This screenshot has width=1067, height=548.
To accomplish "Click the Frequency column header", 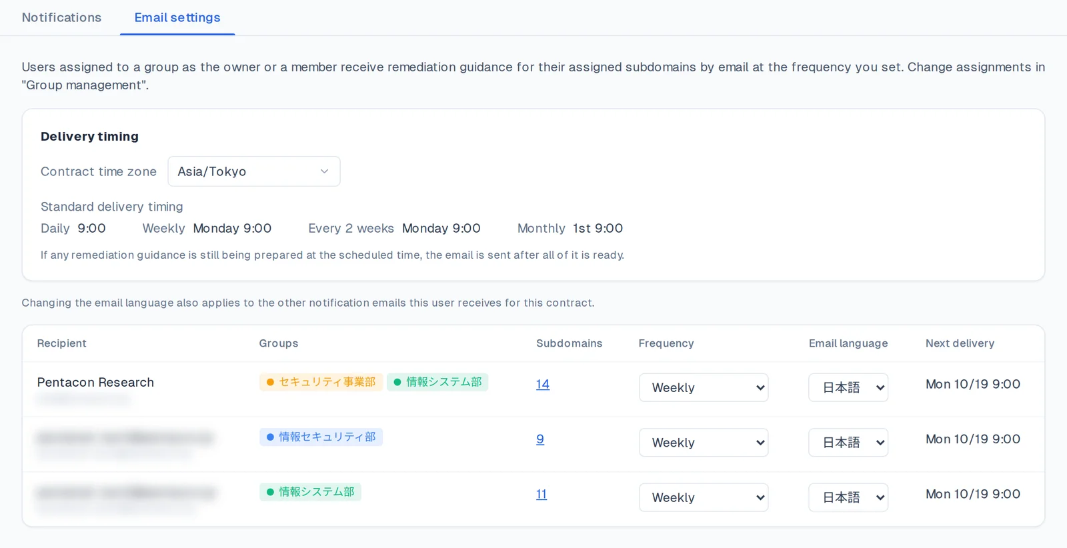I will pos(666,343).
